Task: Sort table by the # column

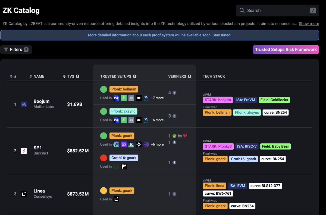Action: [x=13, y=76]
